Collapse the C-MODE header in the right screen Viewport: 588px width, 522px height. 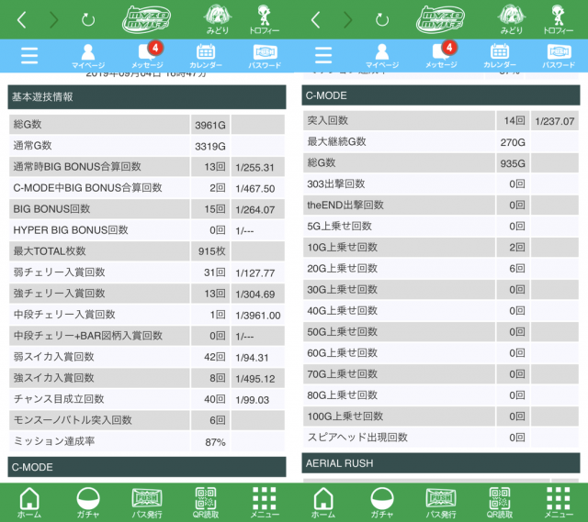441,95
